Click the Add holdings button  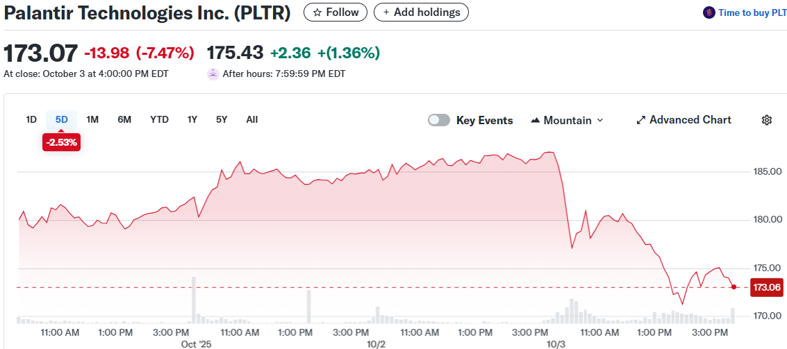(x=421, y=12)
